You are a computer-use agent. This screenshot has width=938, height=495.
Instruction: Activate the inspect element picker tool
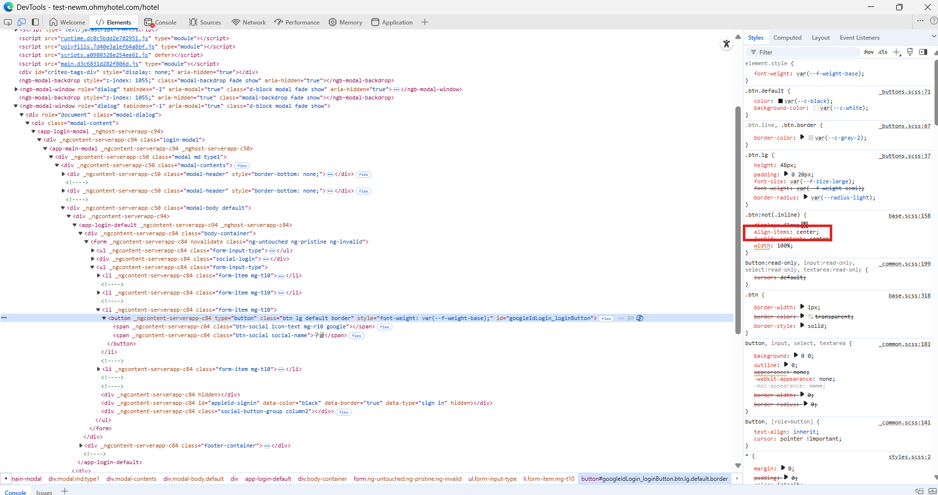click(x=8, y=22)
